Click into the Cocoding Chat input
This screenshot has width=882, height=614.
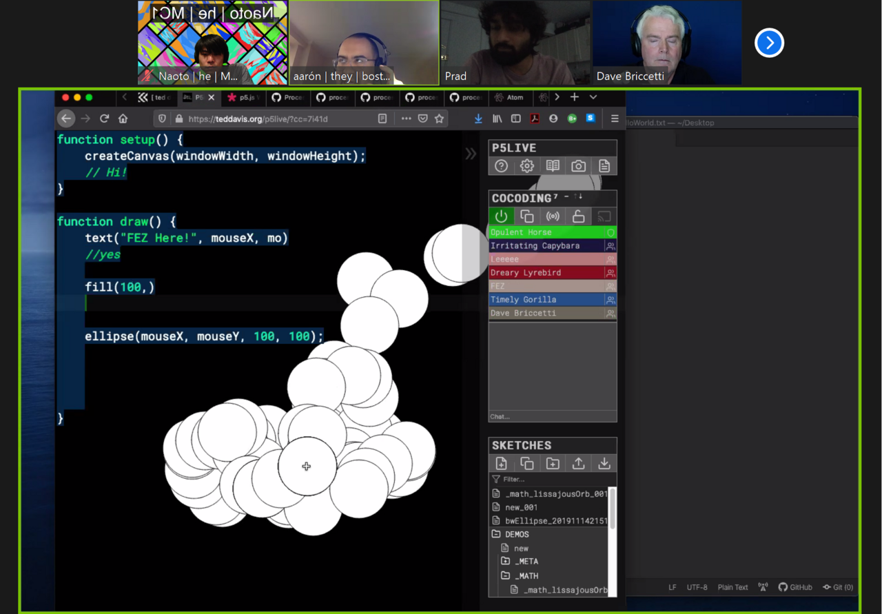(553, 416)
